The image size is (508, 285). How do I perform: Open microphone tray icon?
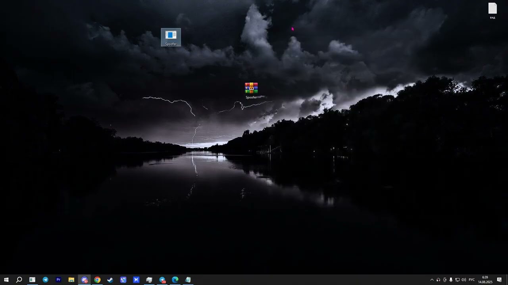tap(451, 280)
